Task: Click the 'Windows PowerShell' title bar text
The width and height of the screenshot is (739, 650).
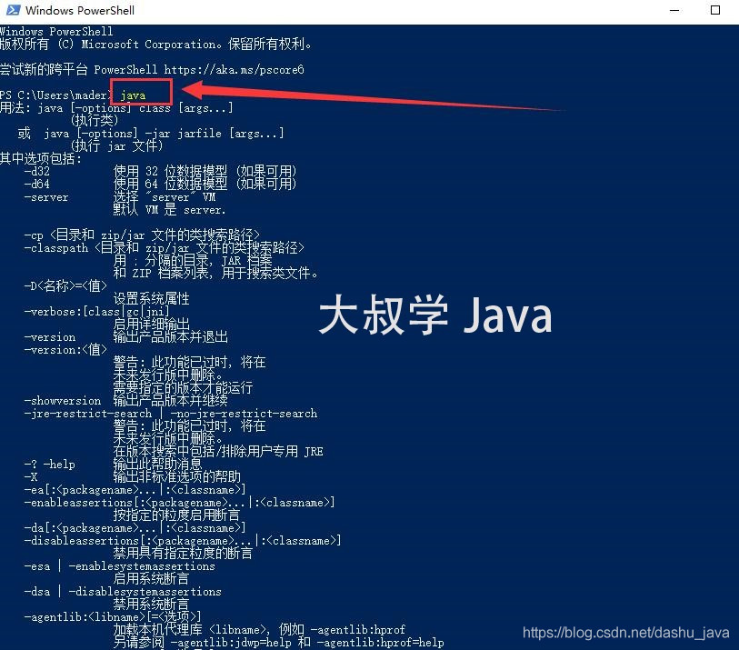Action: coord(80,10)
